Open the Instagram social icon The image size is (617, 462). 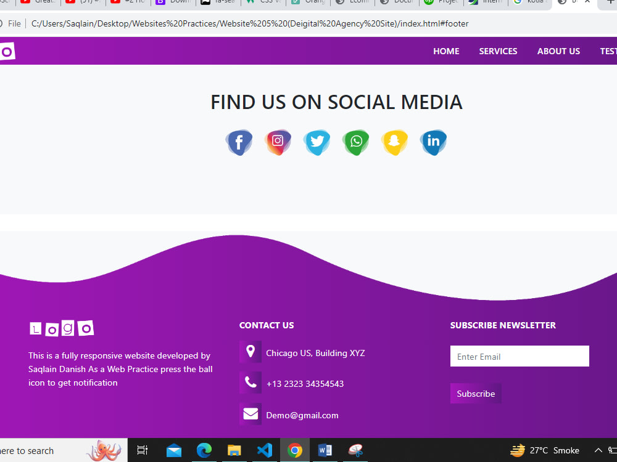pos(278,142)
